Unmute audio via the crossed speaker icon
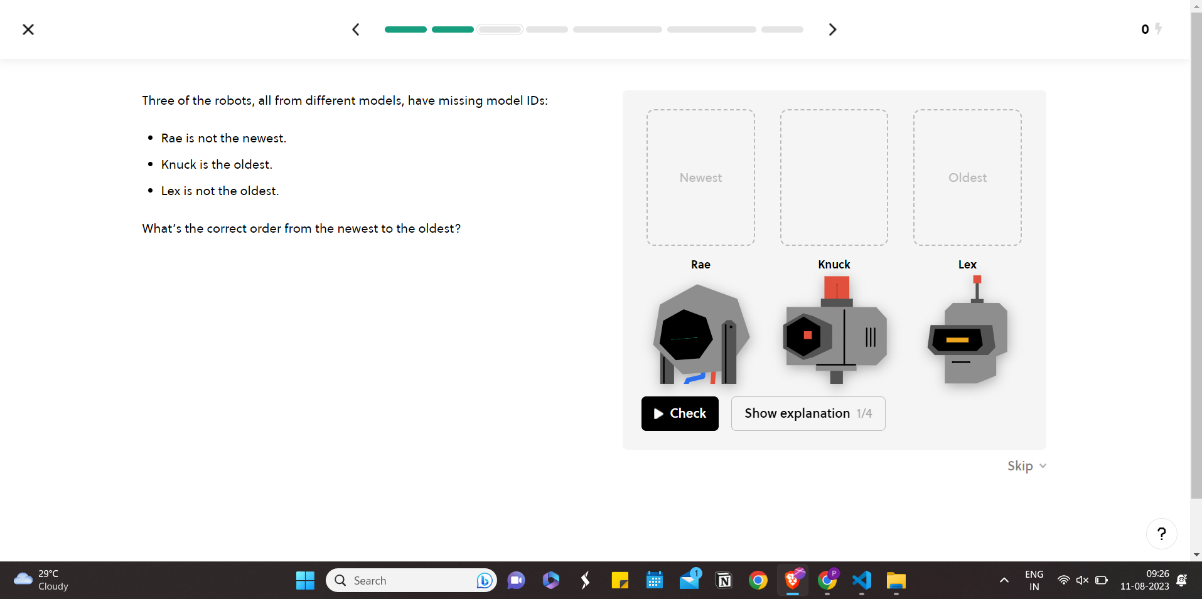 click(x=1082, y=580)
